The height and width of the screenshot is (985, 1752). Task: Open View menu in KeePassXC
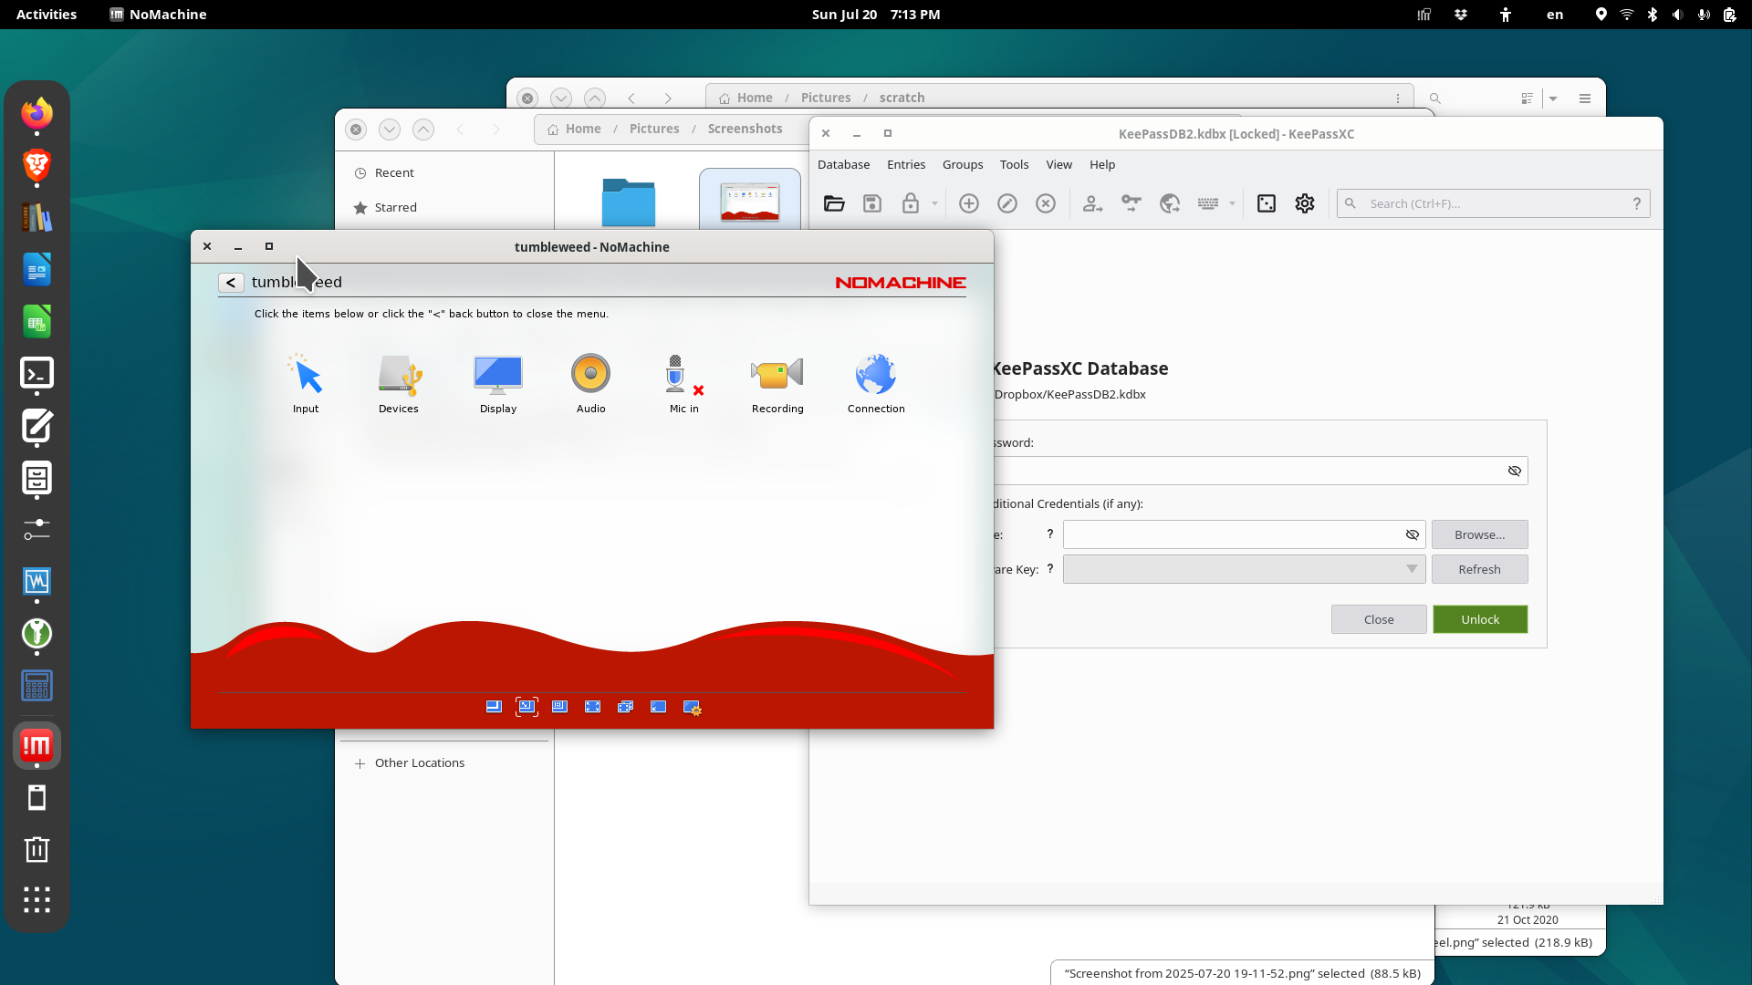(1058, 165)
